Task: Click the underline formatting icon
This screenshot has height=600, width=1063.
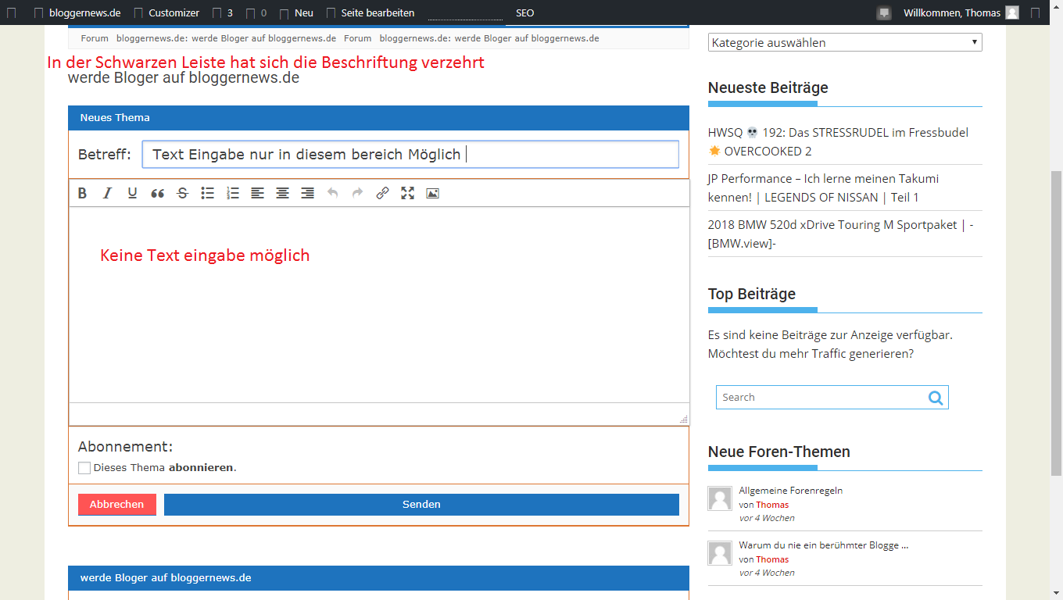Action: [x=133, y=193]
